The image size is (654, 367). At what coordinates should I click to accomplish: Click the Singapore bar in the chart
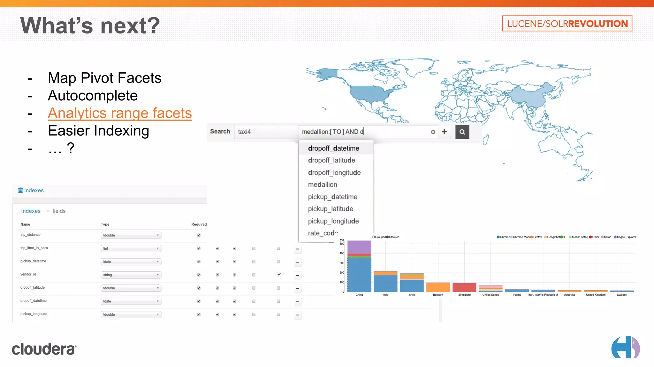(464, 287)
